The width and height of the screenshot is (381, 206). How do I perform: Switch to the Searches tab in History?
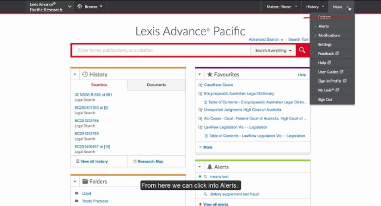click(x=99, y=84)
